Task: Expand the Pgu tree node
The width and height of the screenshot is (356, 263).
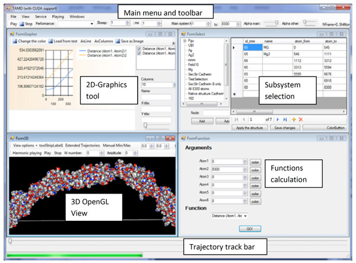Action: (185, 40)
